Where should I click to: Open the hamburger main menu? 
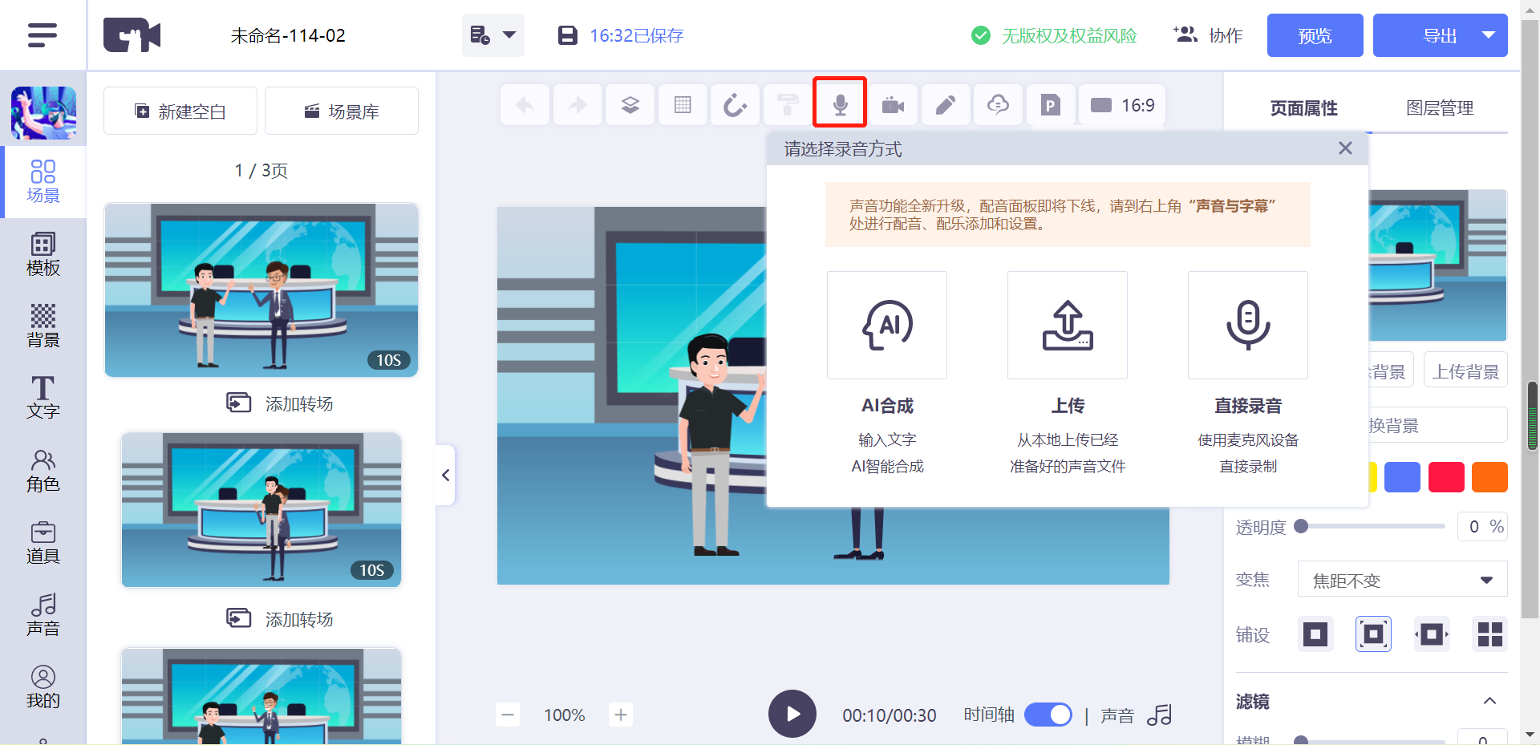43,35
